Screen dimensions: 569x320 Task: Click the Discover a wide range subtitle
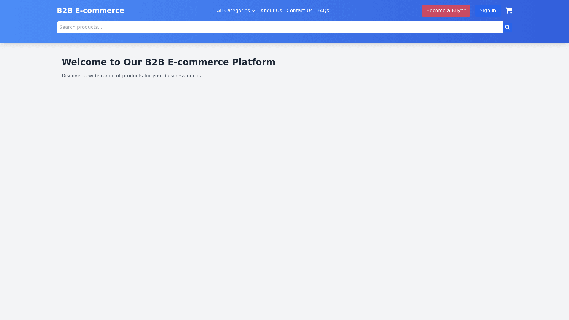tap(132, 76)
